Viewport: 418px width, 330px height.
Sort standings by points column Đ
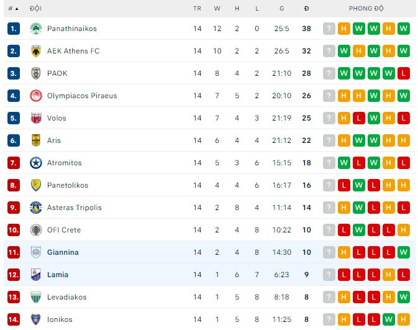click(x=307, y=9)
